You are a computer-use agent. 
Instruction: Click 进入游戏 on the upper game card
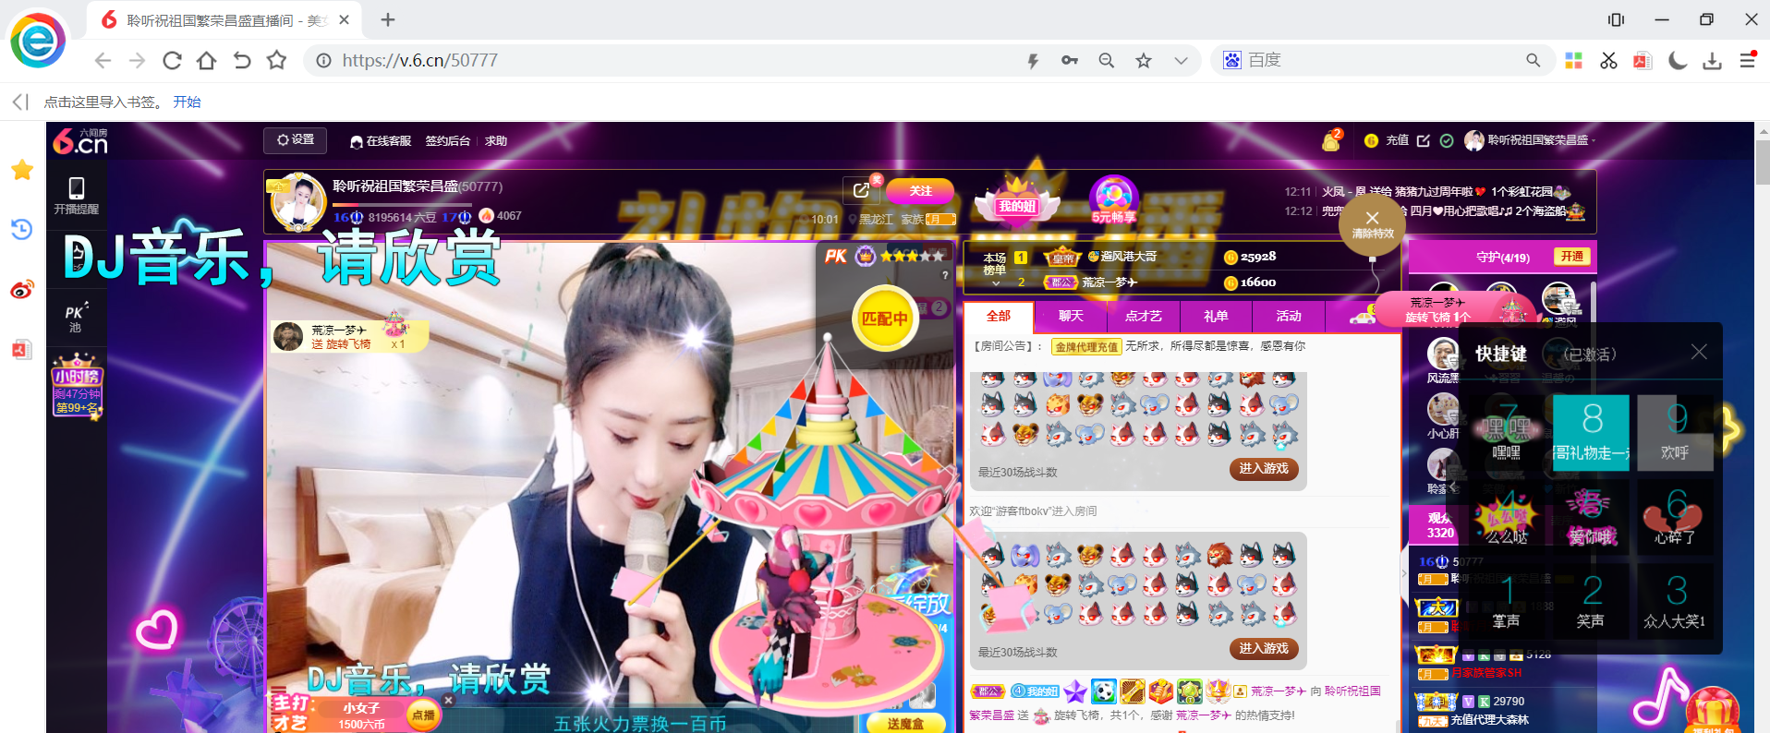[x=1263, y=469]
